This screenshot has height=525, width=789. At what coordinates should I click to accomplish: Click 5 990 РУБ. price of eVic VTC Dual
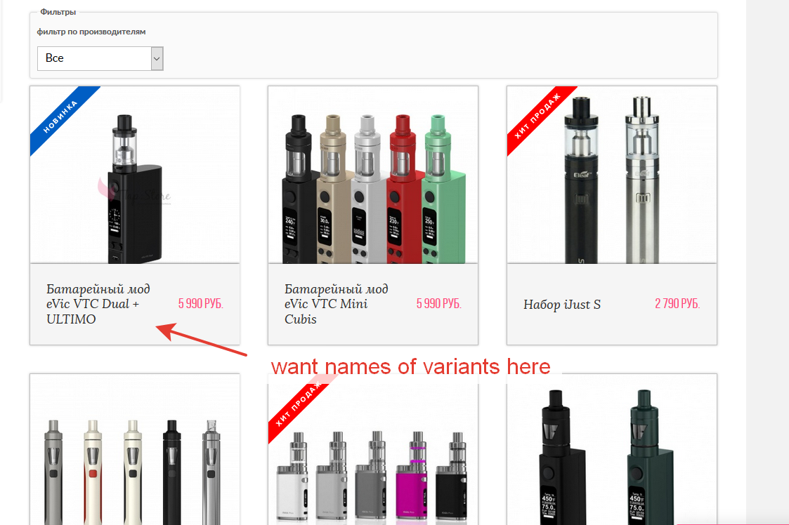pos(201,303)
